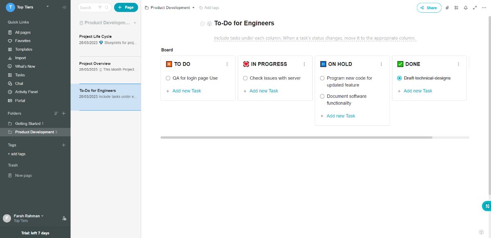Open three-dot menu on TO DO column
The image size is (491, 238).
[227, 64]
